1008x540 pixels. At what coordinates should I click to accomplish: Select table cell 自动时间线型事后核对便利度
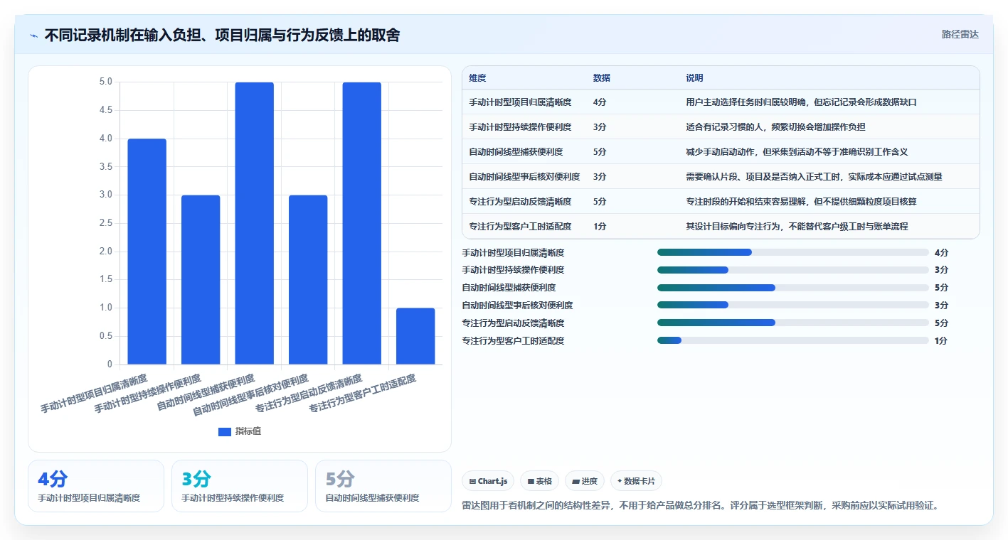(x=524, y=177)
